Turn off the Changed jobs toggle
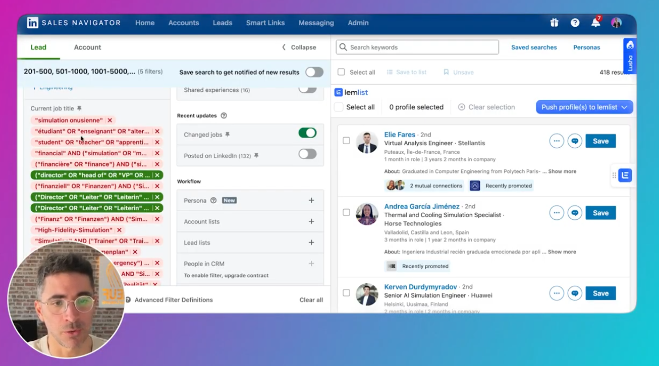The image size is (659, 366). (307, 133)
